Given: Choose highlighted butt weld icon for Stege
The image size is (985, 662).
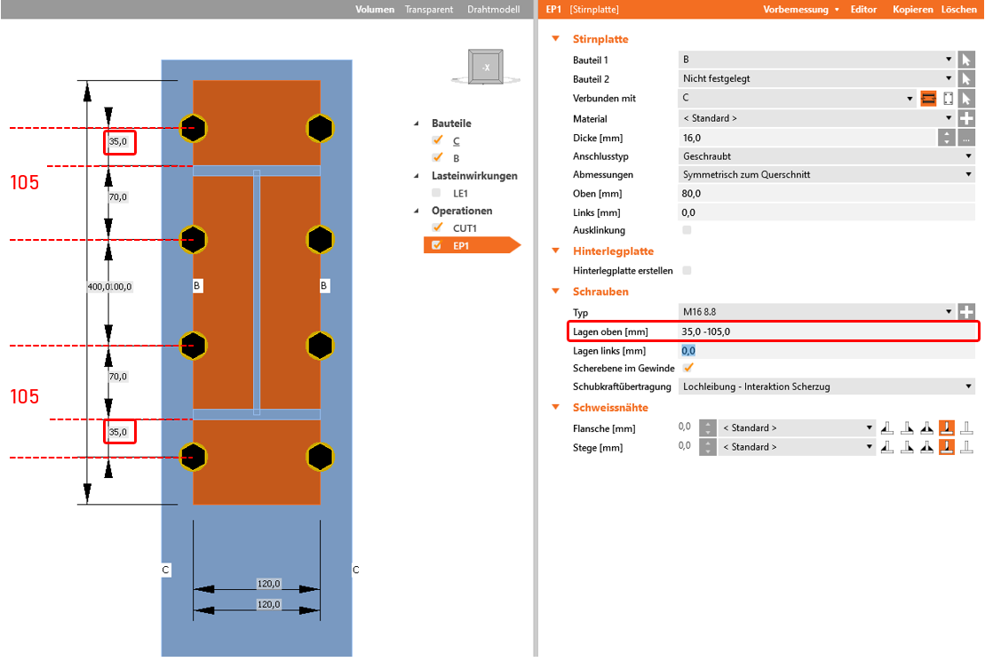Looking at the screenshot, I should [x=947, y=447].
